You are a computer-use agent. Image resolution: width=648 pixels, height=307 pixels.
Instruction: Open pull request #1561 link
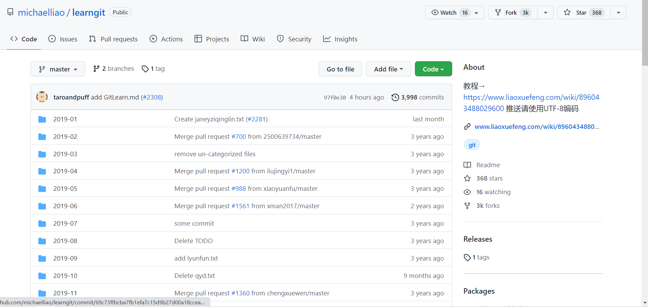241,206
